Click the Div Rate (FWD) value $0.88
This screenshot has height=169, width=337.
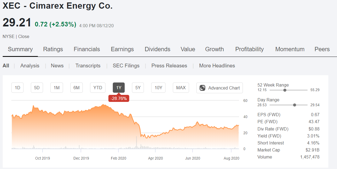(x=314, y=129)
